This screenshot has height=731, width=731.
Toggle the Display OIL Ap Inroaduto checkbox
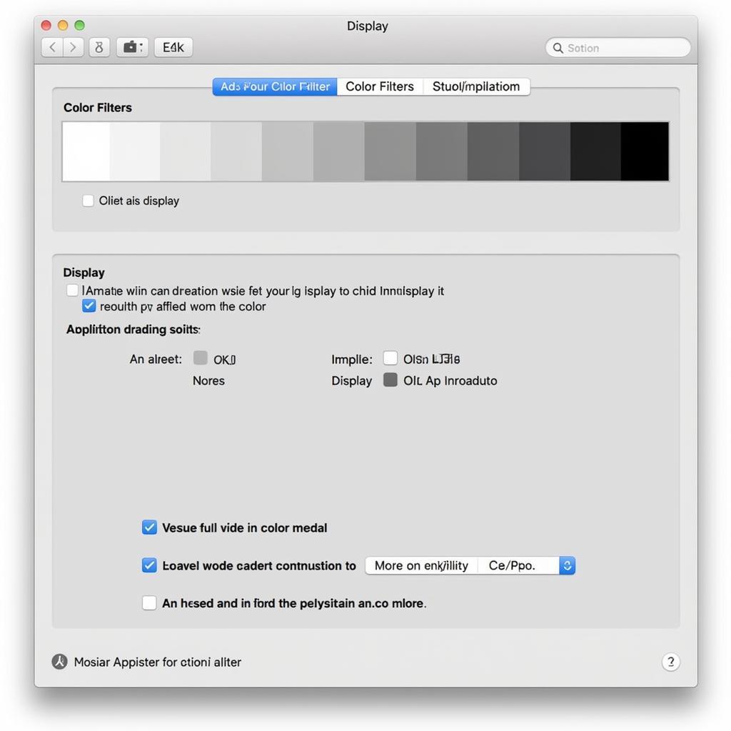click(390, 380)
